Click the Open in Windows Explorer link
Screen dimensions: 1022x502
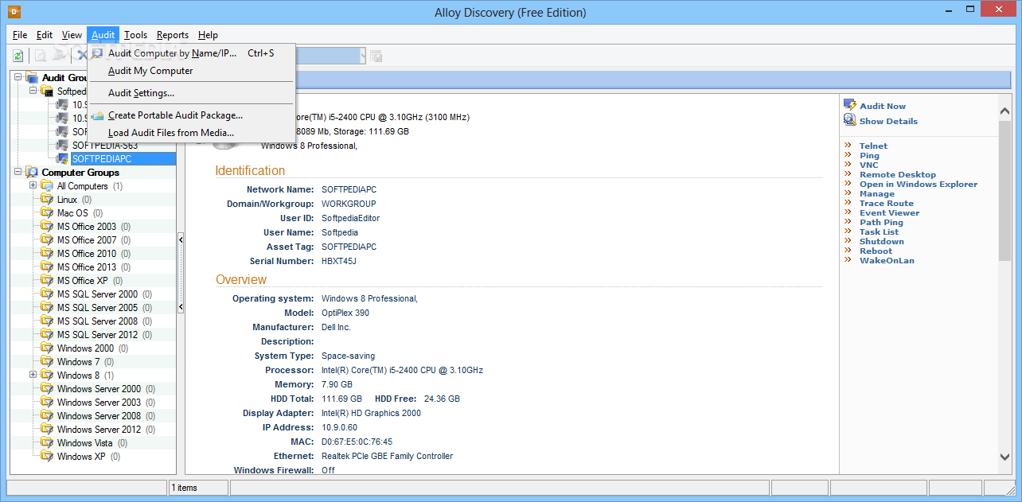coord(919,185)
